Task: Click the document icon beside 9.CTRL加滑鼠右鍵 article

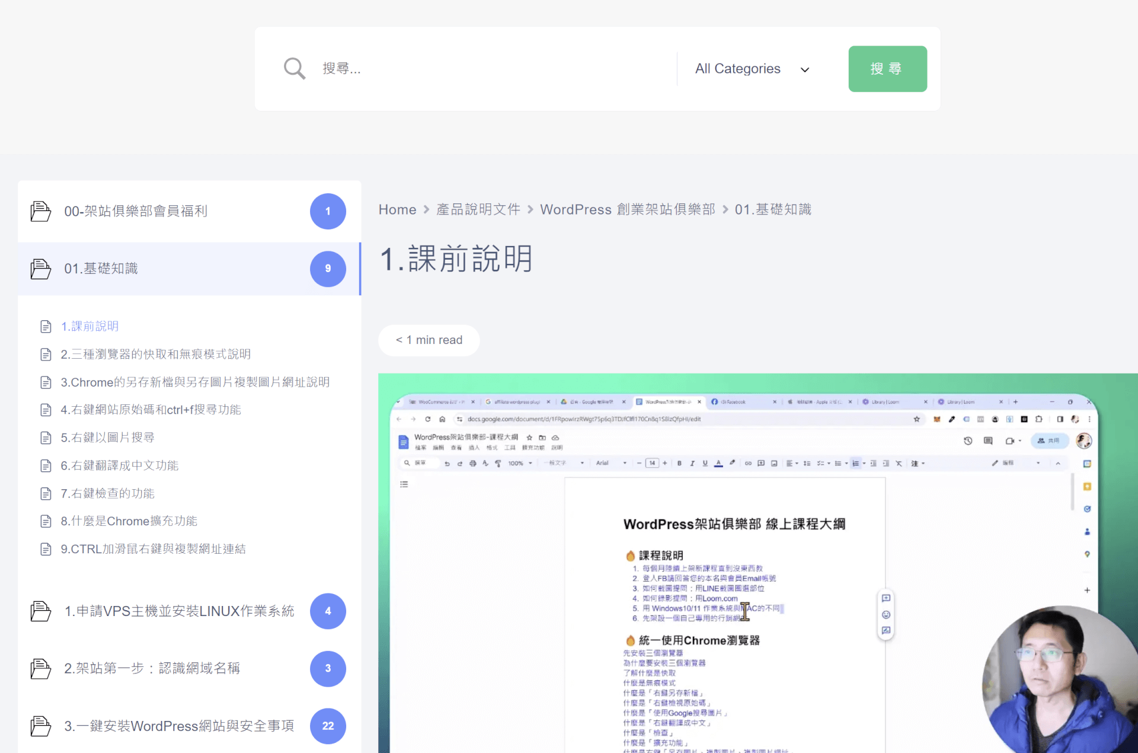Action: pos(46,549)
